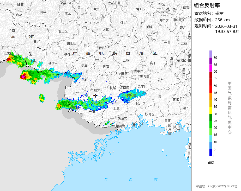Select the cyan 10–15 dBZ legend swatch

coord(210,139)
